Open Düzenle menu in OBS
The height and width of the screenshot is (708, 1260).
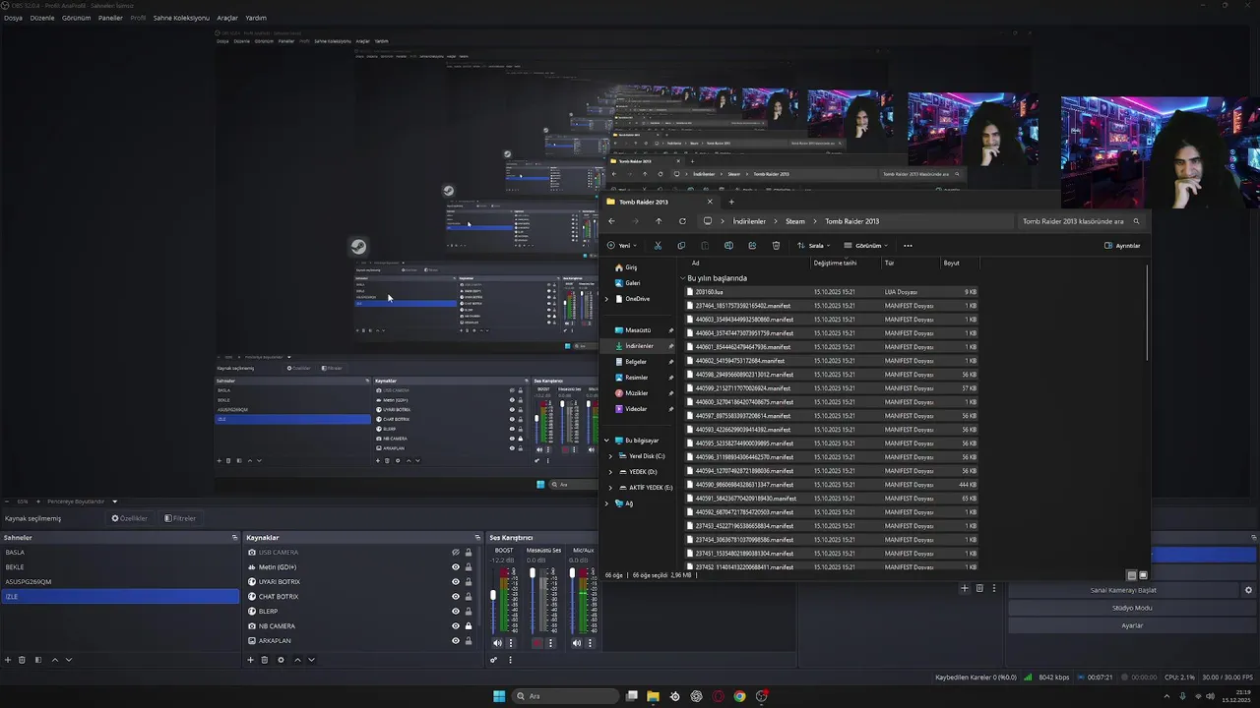tap(42, 18)
